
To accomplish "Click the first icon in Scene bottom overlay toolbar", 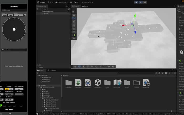I will 75,66.
